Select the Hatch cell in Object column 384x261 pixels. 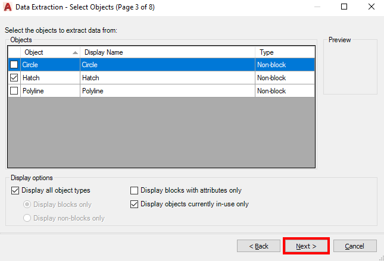click(51, 78)
